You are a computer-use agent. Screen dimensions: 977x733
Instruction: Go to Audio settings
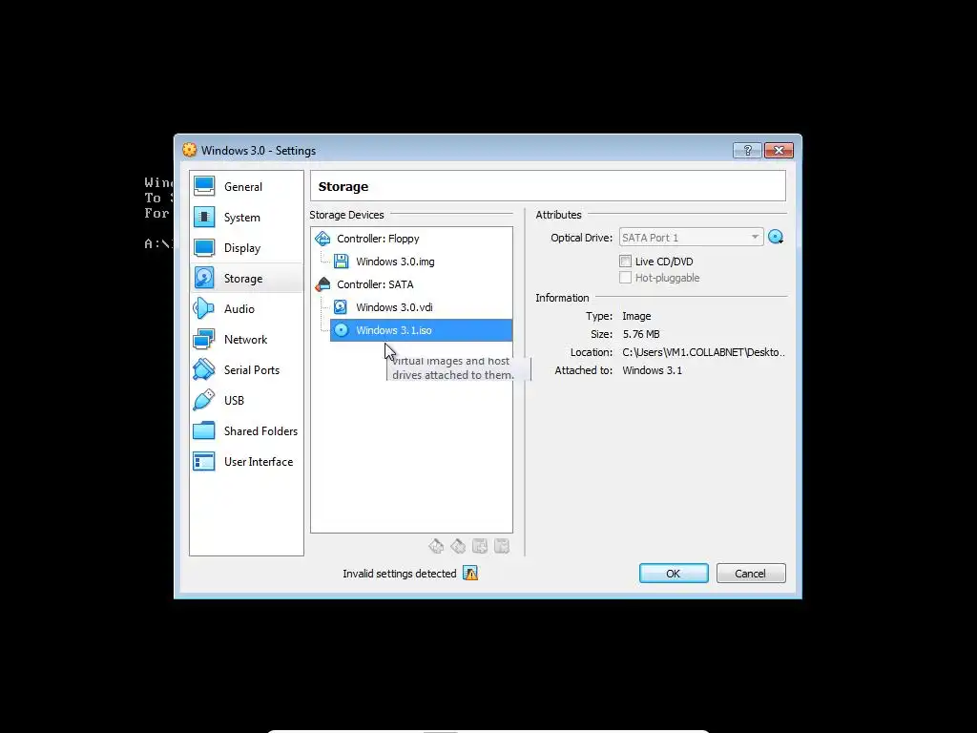246,308
